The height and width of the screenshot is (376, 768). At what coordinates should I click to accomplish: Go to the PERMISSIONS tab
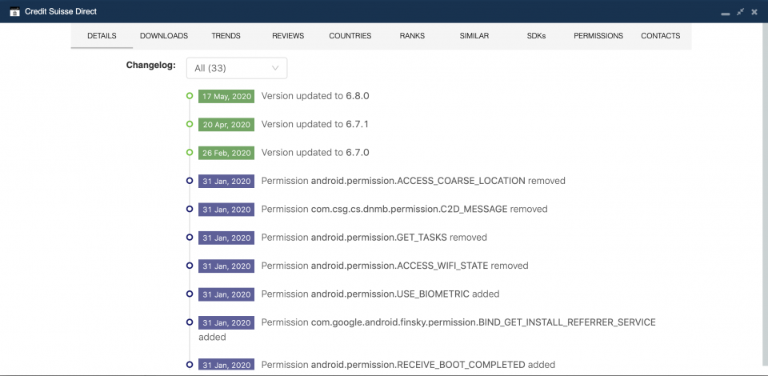598,36
